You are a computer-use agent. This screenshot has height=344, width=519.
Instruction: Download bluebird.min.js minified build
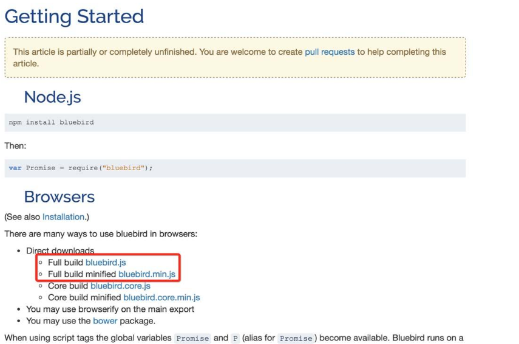tap(147, 274)
